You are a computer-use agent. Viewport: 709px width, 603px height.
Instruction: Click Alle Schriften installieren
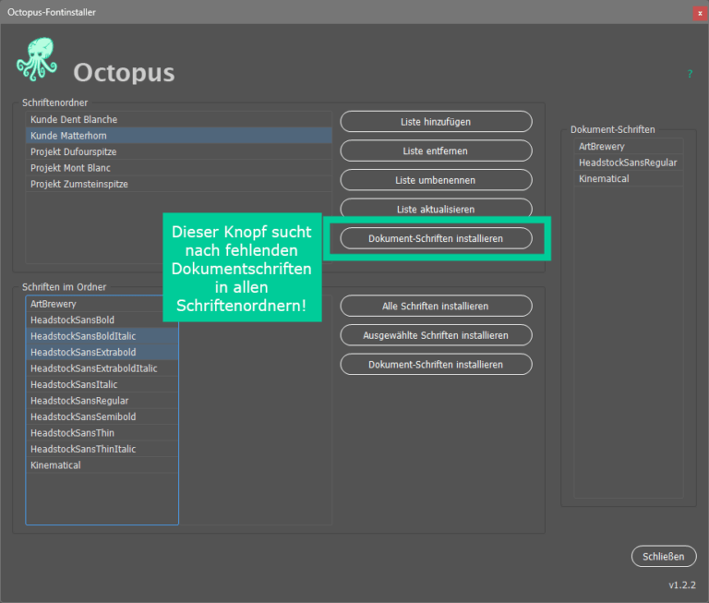436,307
